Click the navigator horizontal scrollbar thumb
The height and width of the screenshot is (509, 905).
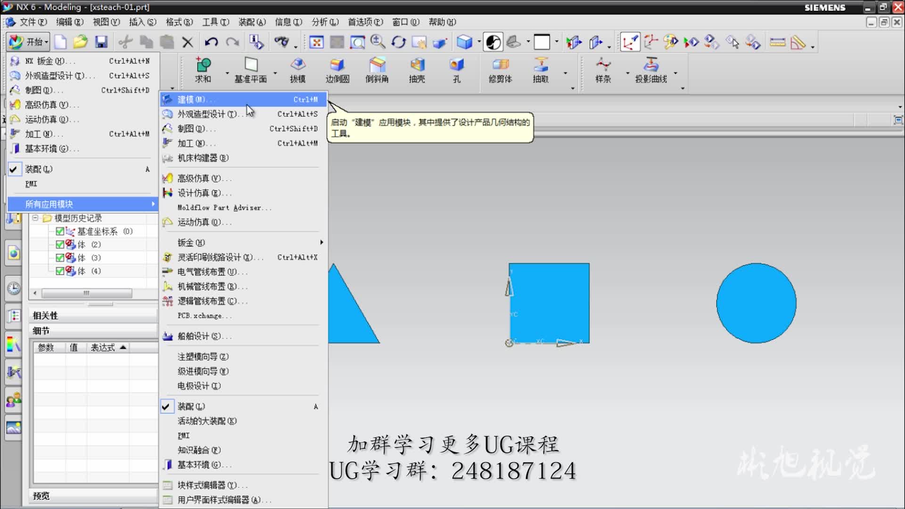(87, 293)
